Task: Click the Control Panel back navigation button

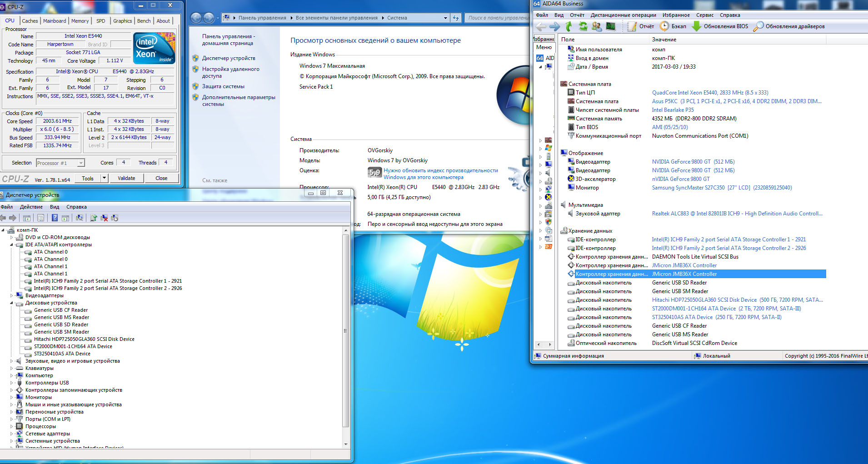Action: click(x=196, y=18)
